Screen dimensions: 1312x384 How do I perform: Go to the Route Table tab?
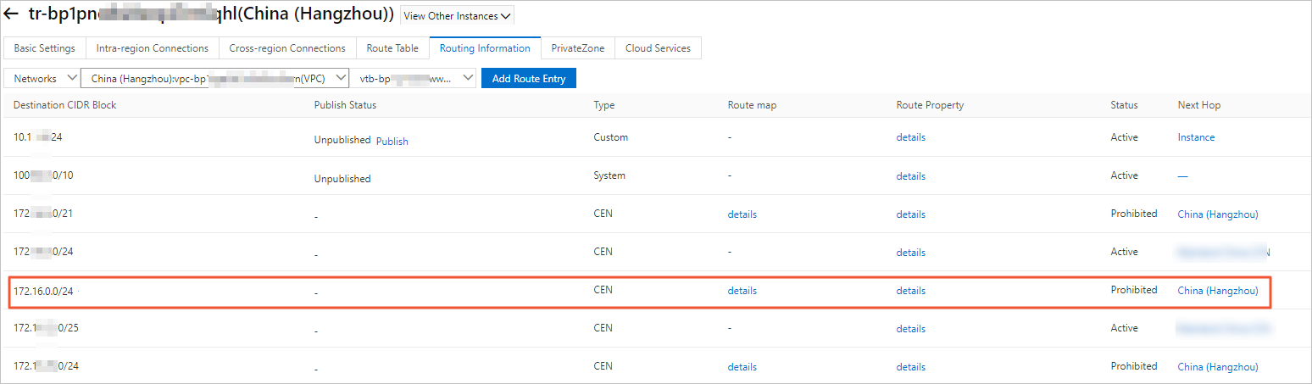tap(392, 48)
